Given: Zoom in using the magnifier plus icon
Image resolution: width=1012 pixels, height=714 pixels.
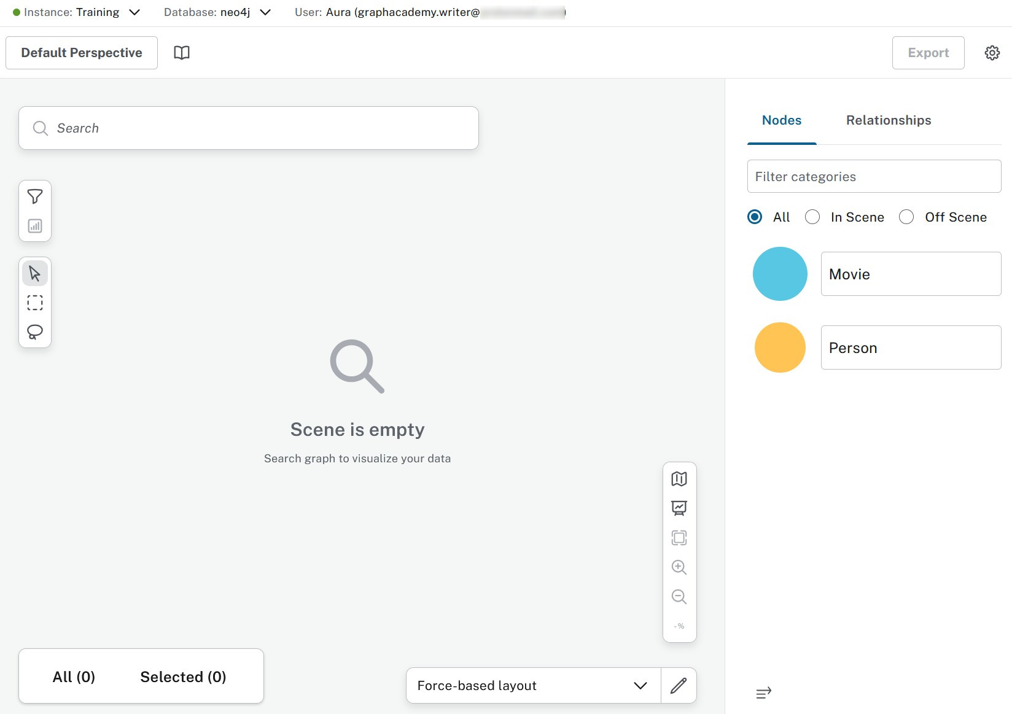Looking at the screenshot, I should (x=679, y=567).
